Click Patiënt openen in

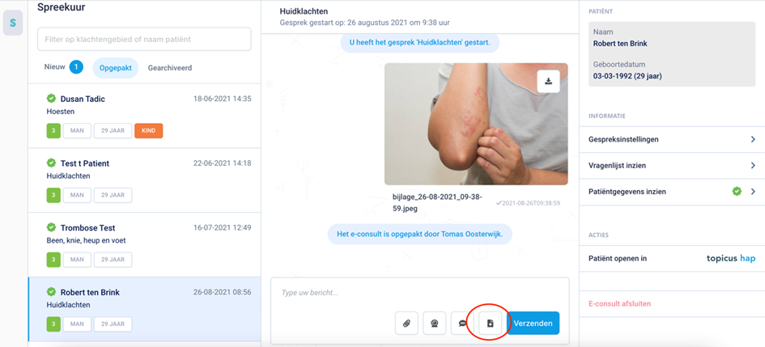point(618,259)
